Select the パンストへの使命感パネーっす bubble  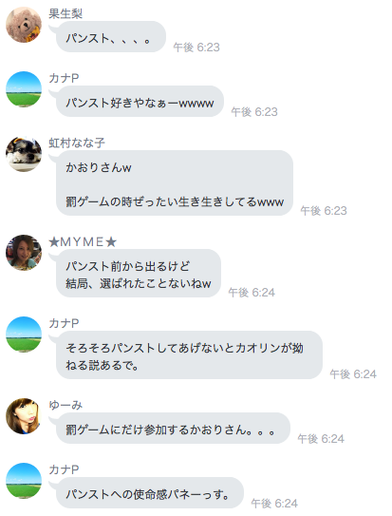tap(150, 492)
